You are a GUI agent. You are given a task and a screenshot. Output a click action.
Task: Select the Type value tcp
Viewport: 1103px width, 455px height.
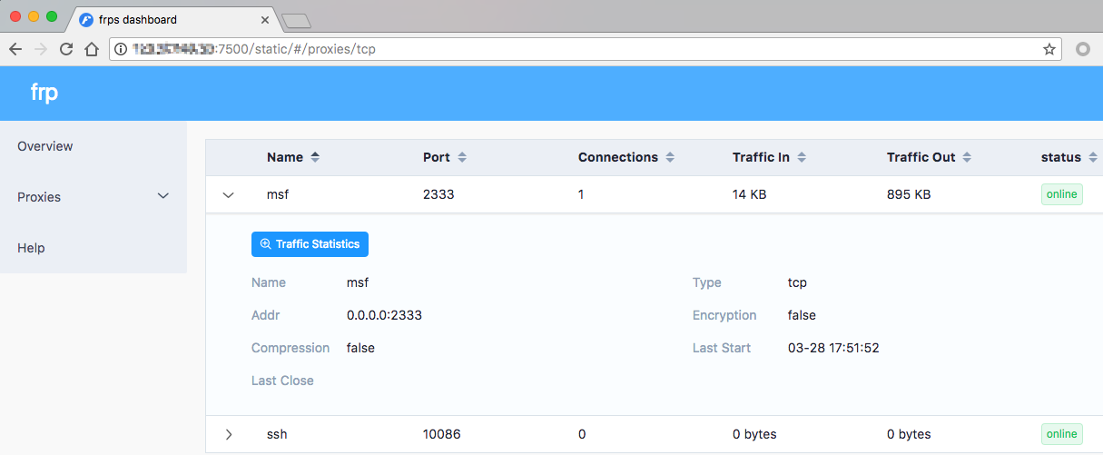coord(797,282)
